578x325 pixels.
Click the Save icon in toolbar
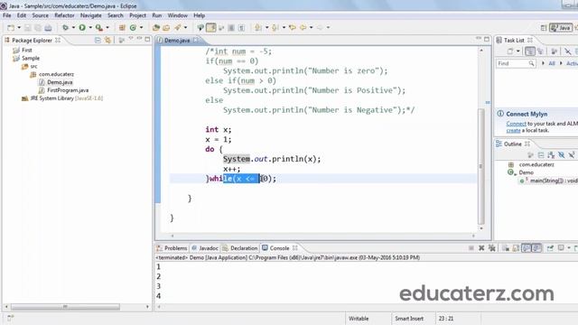click(x=28, y=28)
